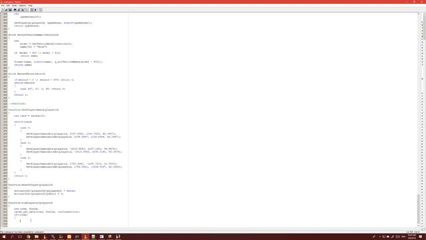The height and width of the screenshot is (240, 426).
Task: Compile the script with the Compile icon
Action: 31,10
